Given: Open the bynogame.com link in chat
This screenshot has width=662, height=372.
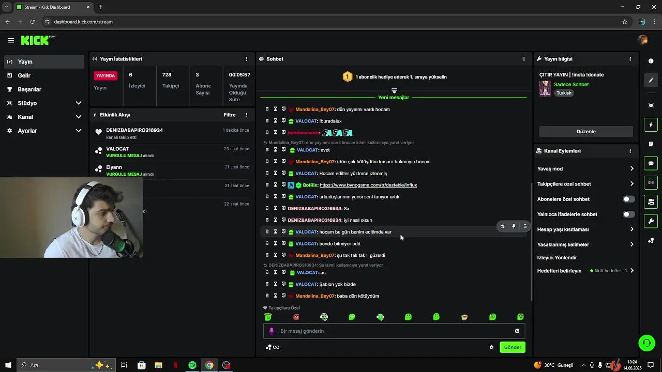Looking at the screenshot, I should (x=368, y=185).
